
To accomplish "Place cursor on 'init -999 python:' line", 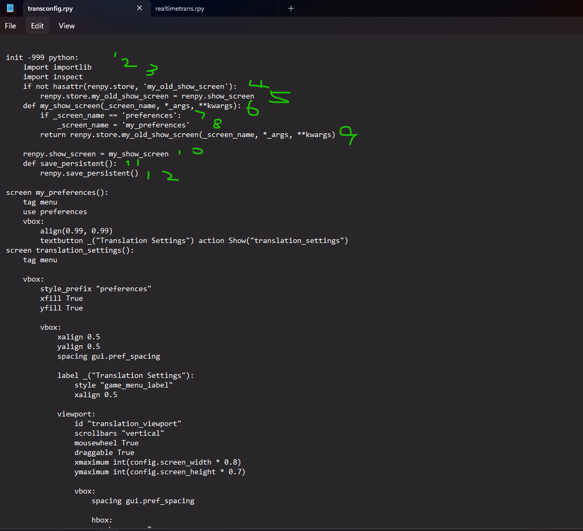I will [42, 58].
